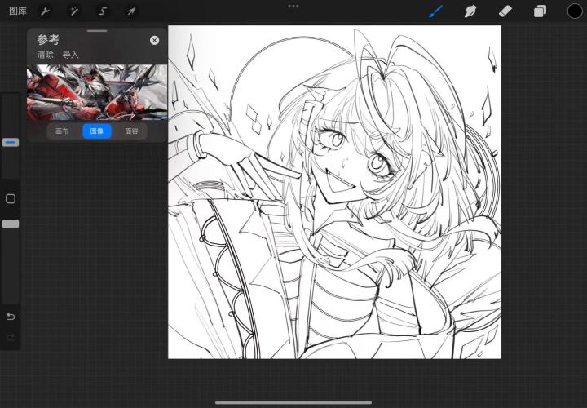Select the Transform arrow tool

pyautogui.click(x=131, y=11)
